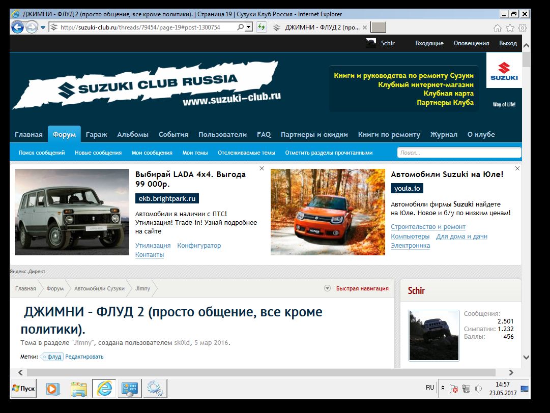This screenshot has width=550, height=413.
Task: Open the FAQ navigation tab
Action: click(264, 134)
